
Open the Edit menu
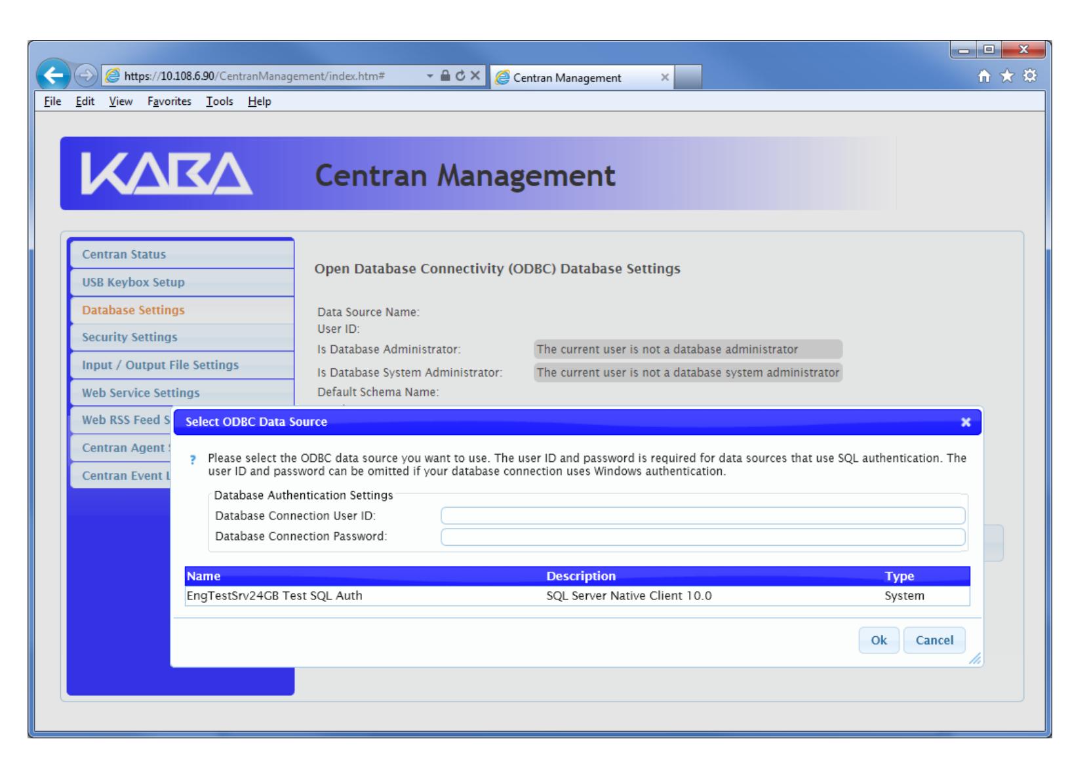pos(85,101)
